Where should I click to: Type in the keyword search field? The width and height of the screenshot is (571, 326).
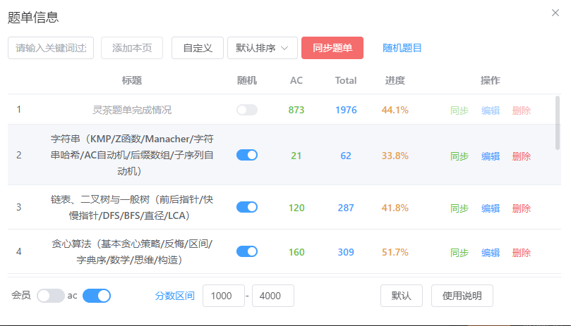tap(51, 48)
